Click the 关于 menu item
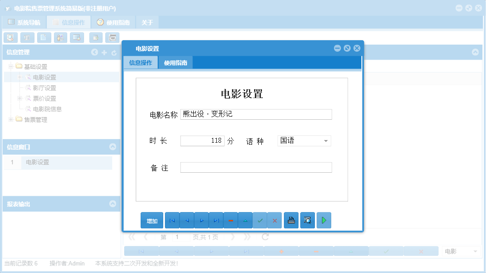486x273 pixels. coord(147,22)
